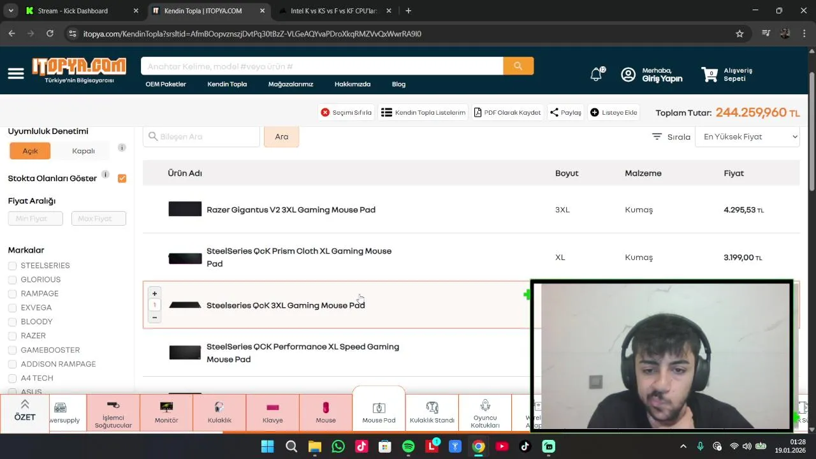Open the En Yüksek Fiyat sort dropdown
816x459 pixels.
point(747,136)
